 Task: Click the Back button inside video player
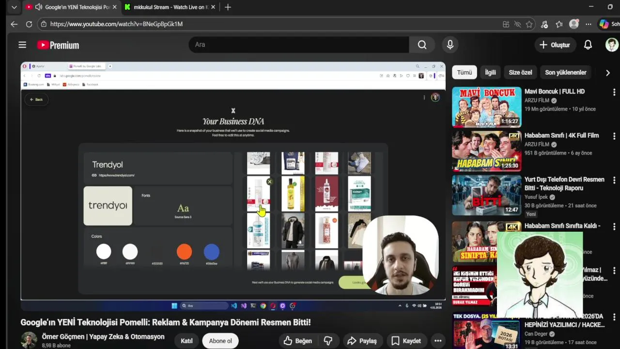tap(36, 99)
